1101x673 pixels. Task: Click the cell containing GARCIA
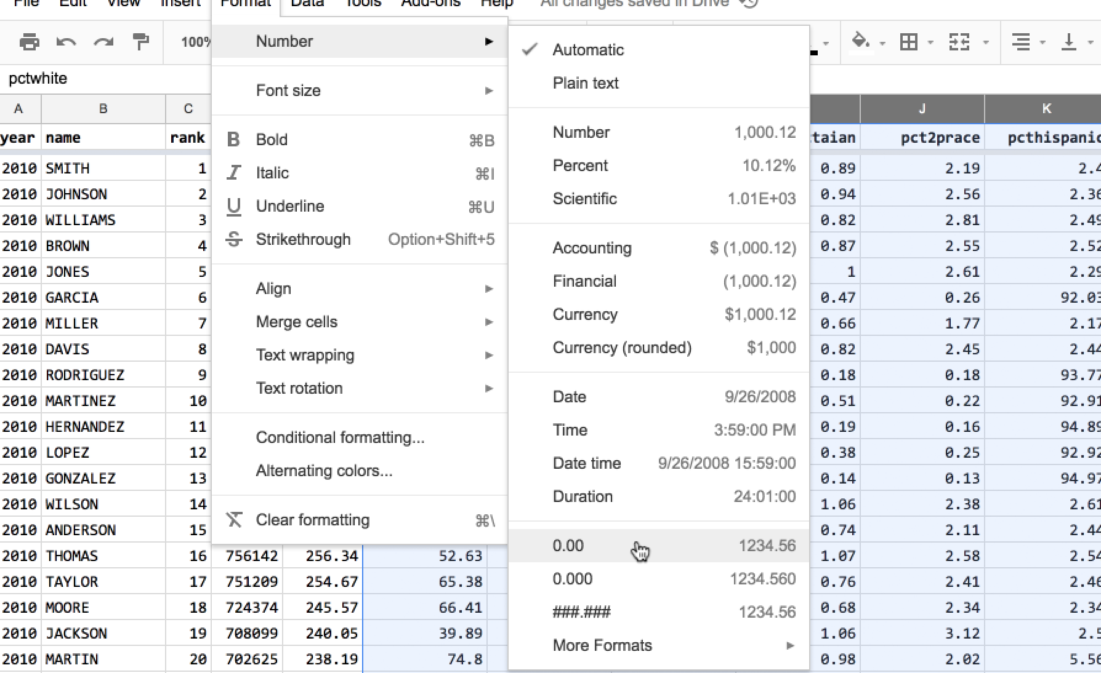tap(103, 298)
